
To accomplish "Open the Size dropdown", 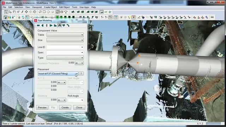I will (65, 40).
